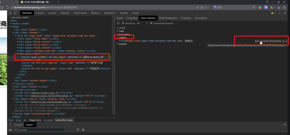Expand the load event listener

pos(118,31)
